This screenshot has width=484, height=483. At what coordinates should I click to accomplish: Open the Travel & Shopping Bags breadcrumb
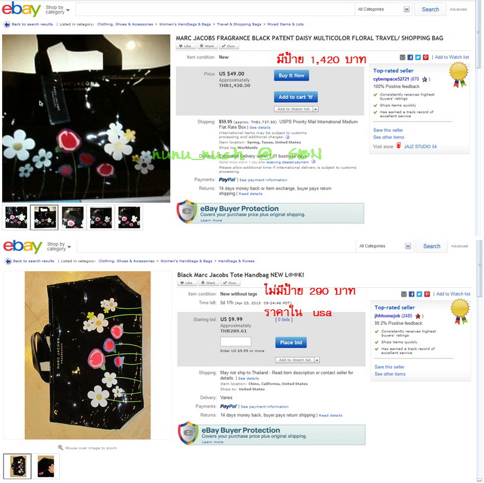[239, 24]
